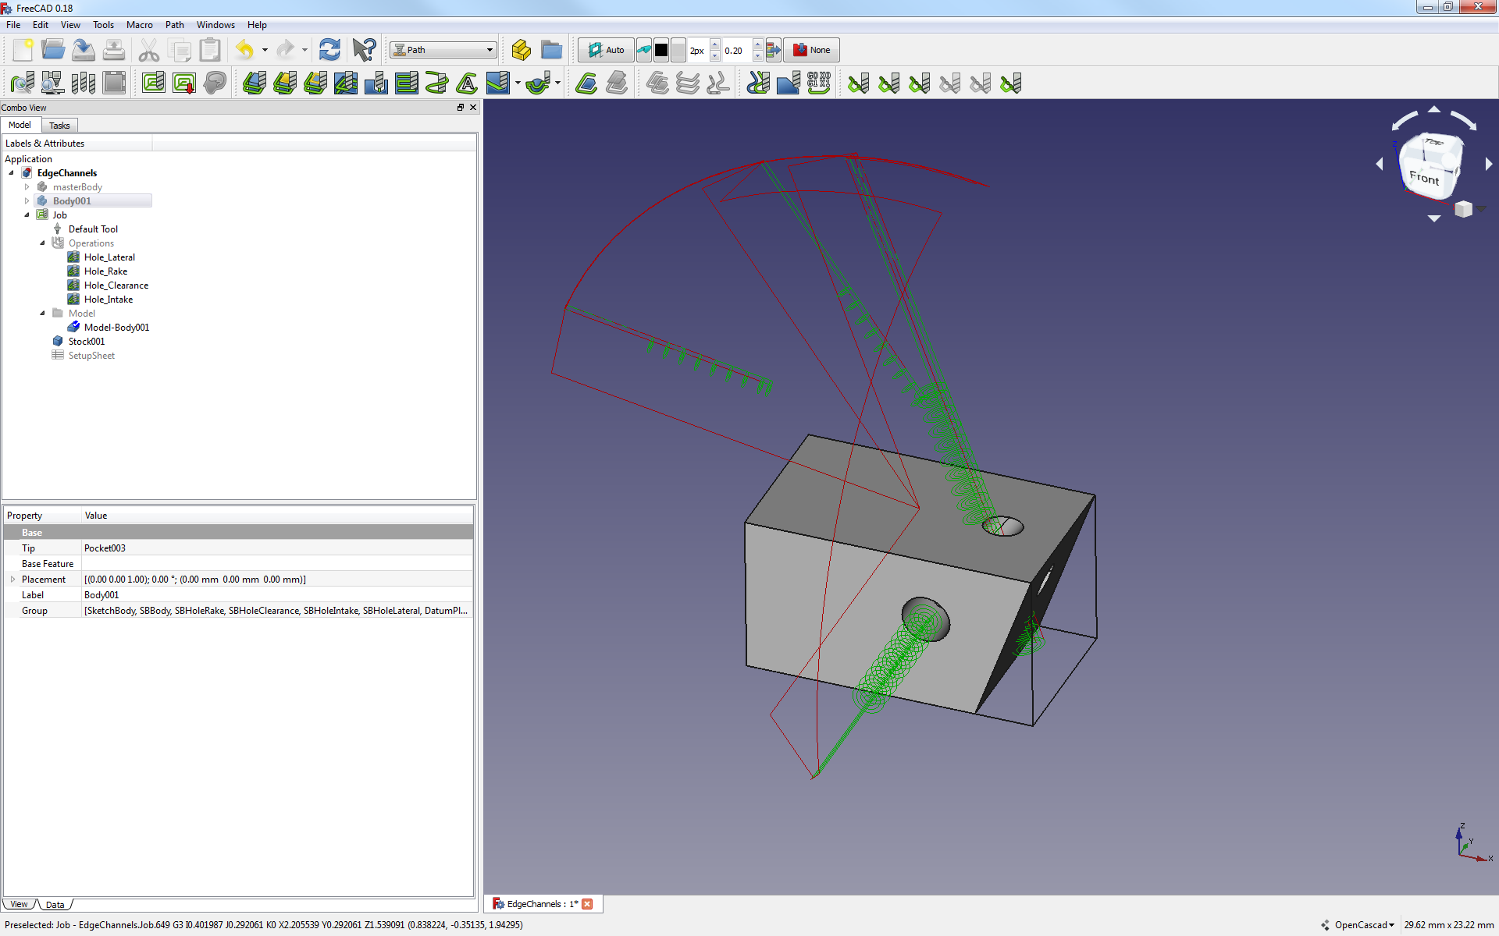Select the Hole_Rake operation

105,271
